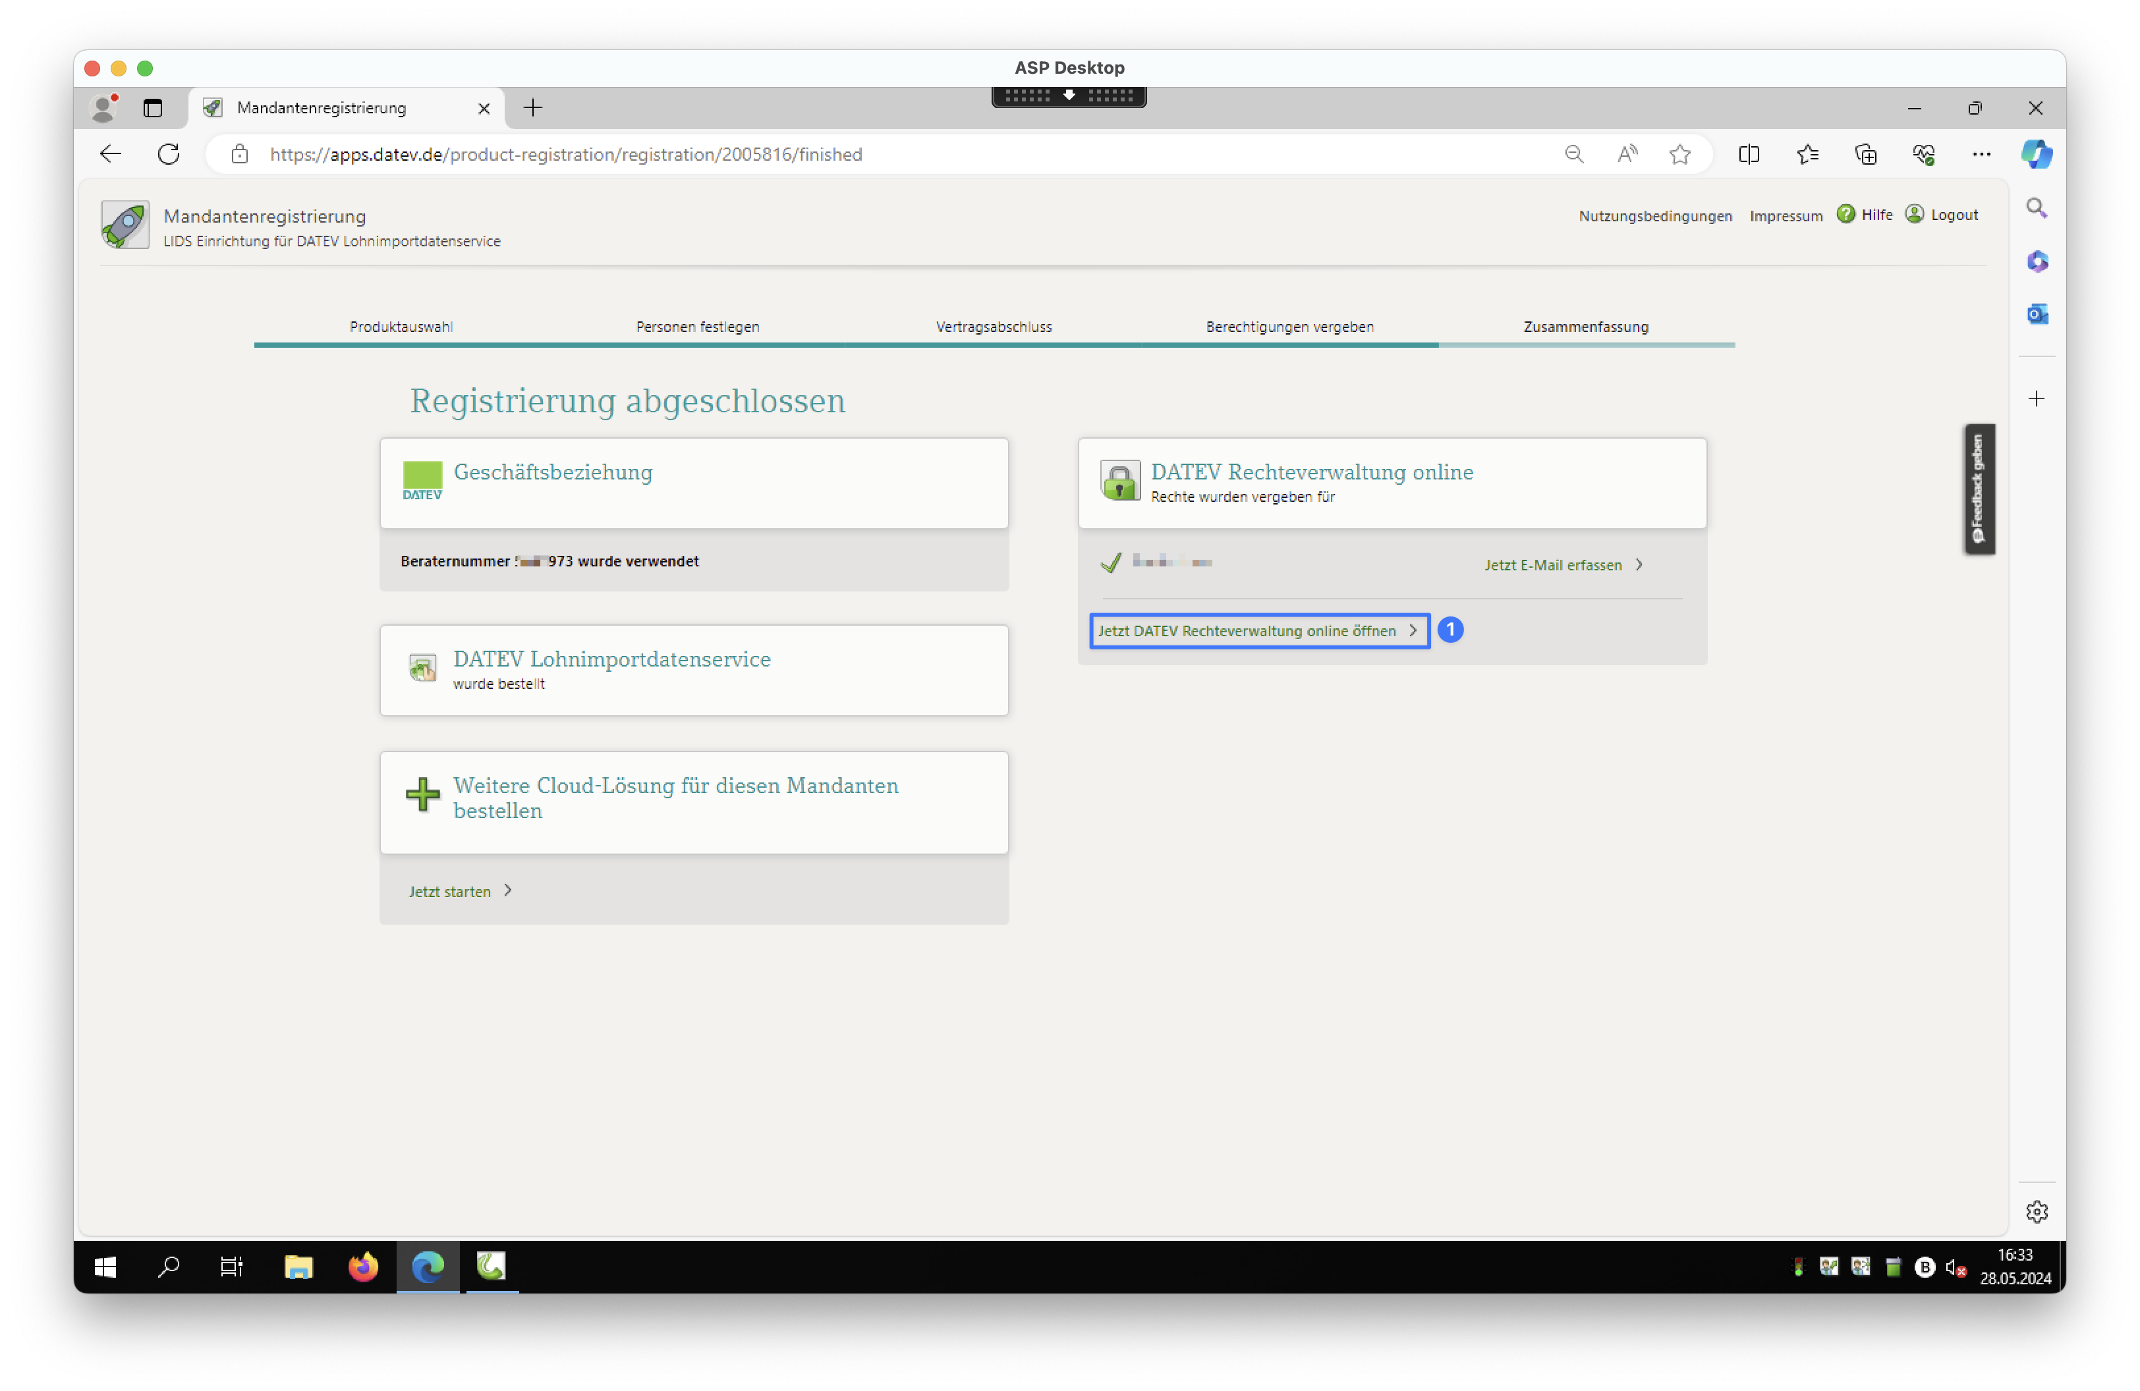Screen dimensions: 2140x1391
Task: Click the Read aloud icon
Action: (1627, 155)
